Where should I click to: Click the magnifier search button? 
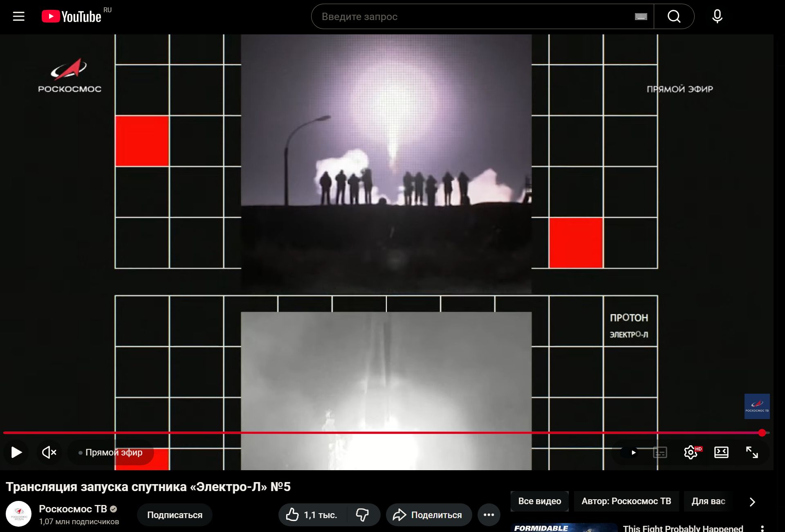click(674, 16)
